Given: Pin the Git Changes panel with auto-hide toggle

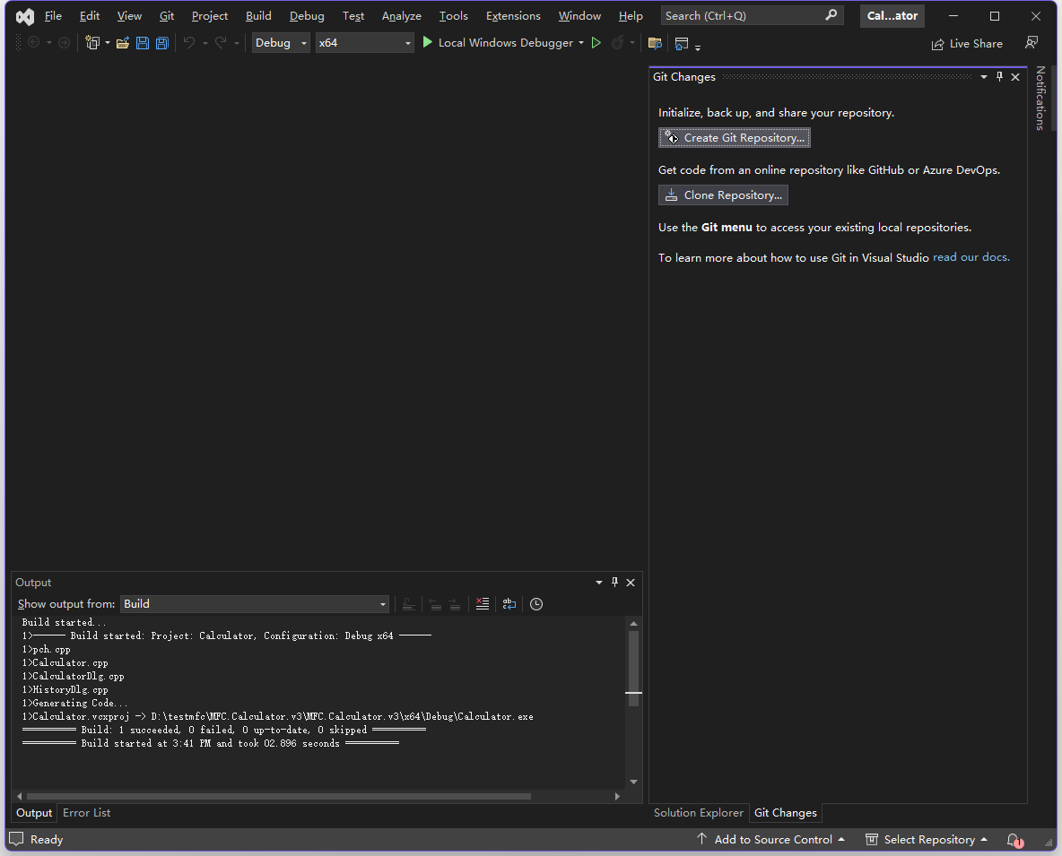Looking at the screenshot, I should pyautogui.click(x=999, y=77).
